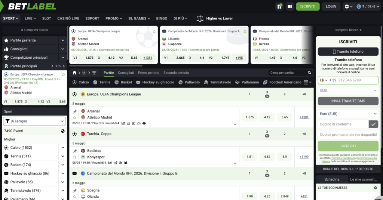Open the SMS delivery method dropdown
The width and height of the screenshot is (383, 200).
(348, 90)
